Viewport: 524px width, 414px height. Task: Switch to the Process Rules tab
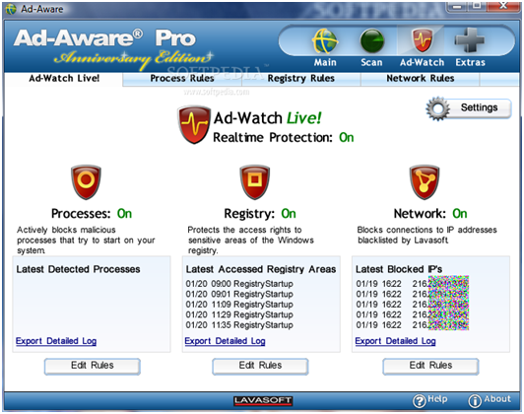click(x=182, y=78)
